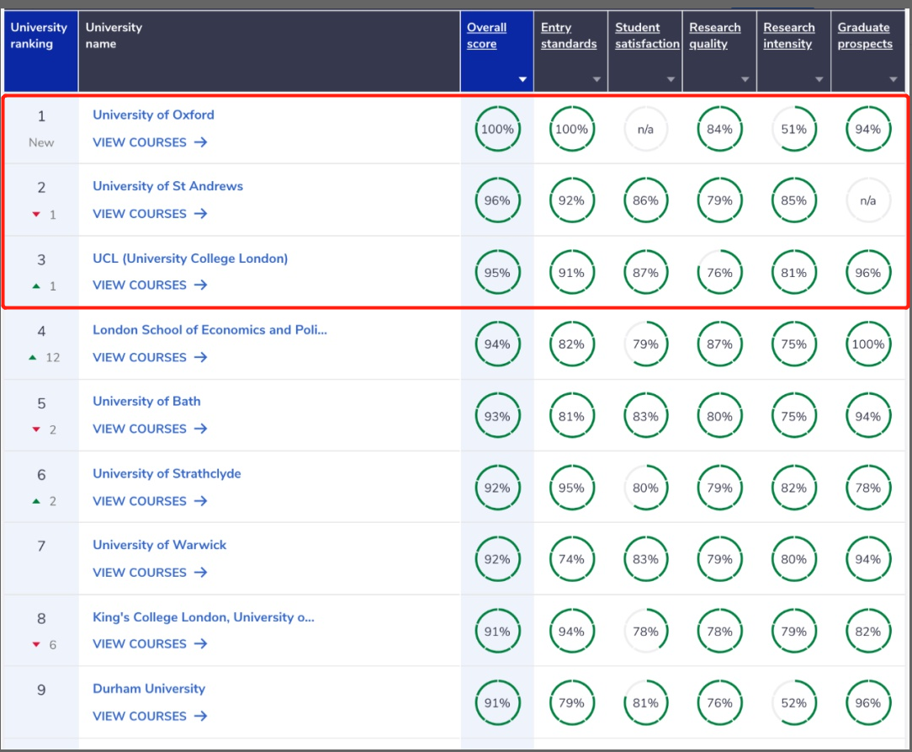Click St Andrews graduate prospects n/a circle
Screen dimensions: 912x752
[x=867, y=200]
